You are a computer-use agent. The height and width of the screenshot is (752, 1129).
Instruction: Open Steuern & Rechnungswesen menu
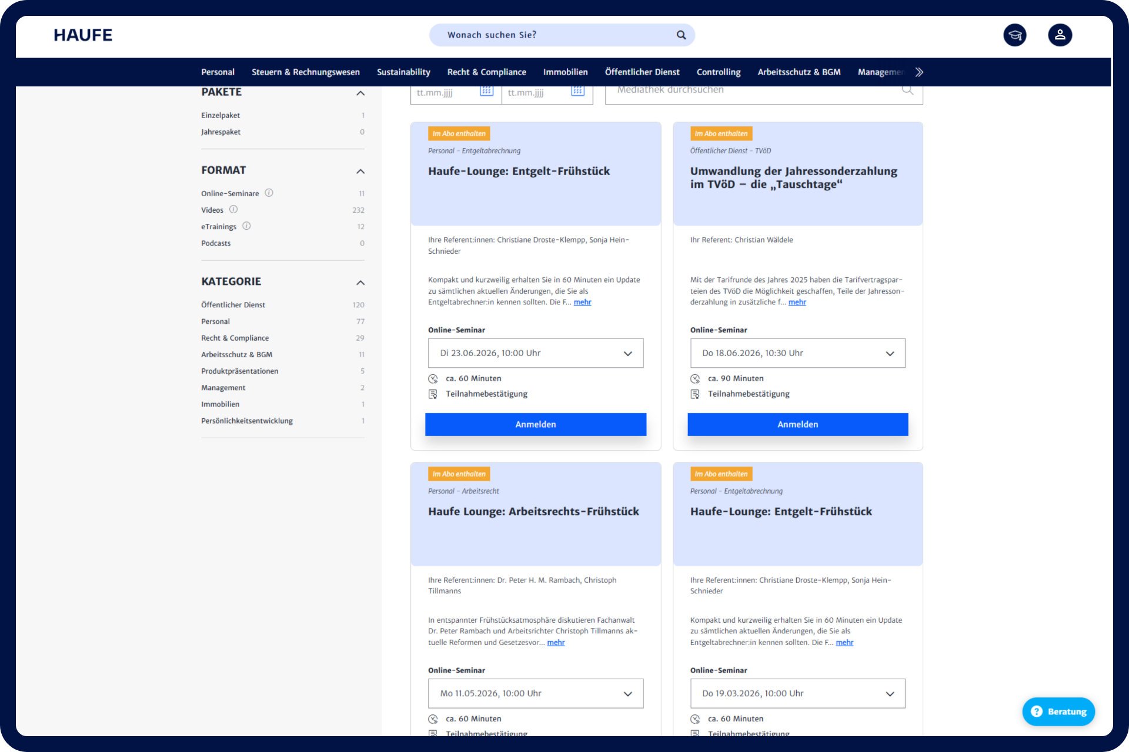[x=305, y=72]
